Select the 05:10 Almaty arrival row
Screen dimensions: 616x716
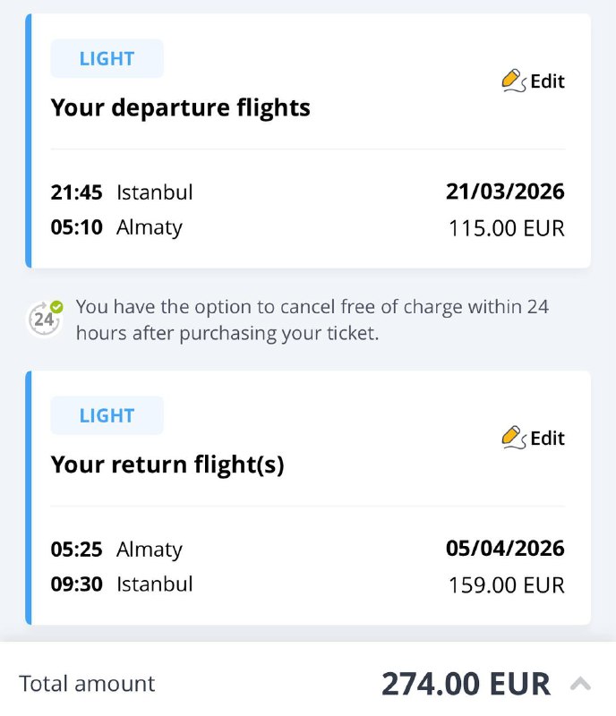(x=116, y=227)
